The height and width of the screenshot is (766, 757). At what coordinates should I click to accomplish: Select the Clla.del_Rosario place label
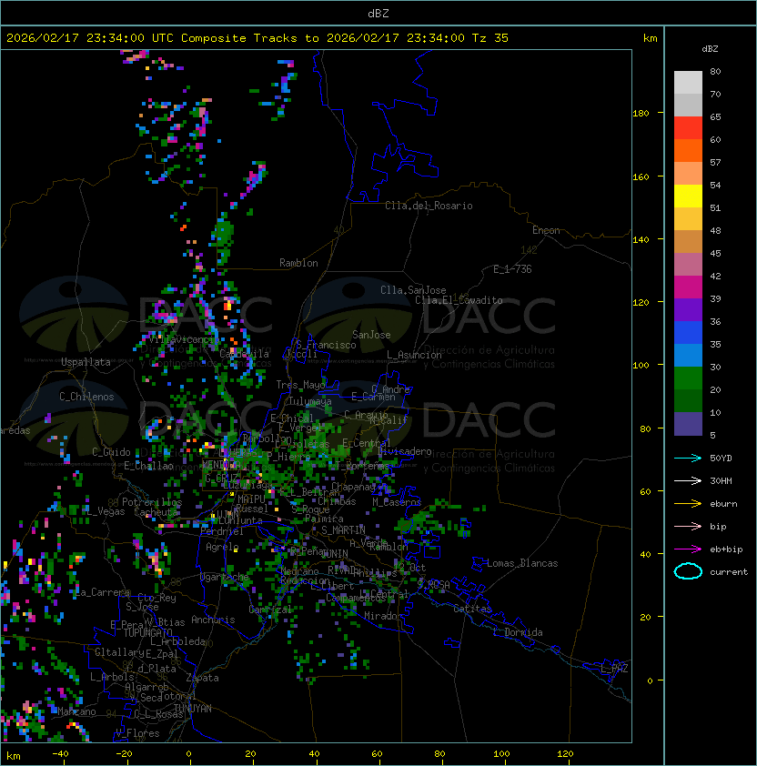point(429,206)
